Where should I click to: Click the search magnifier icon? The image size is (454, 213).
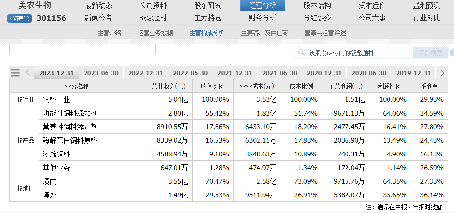point(302,53)
